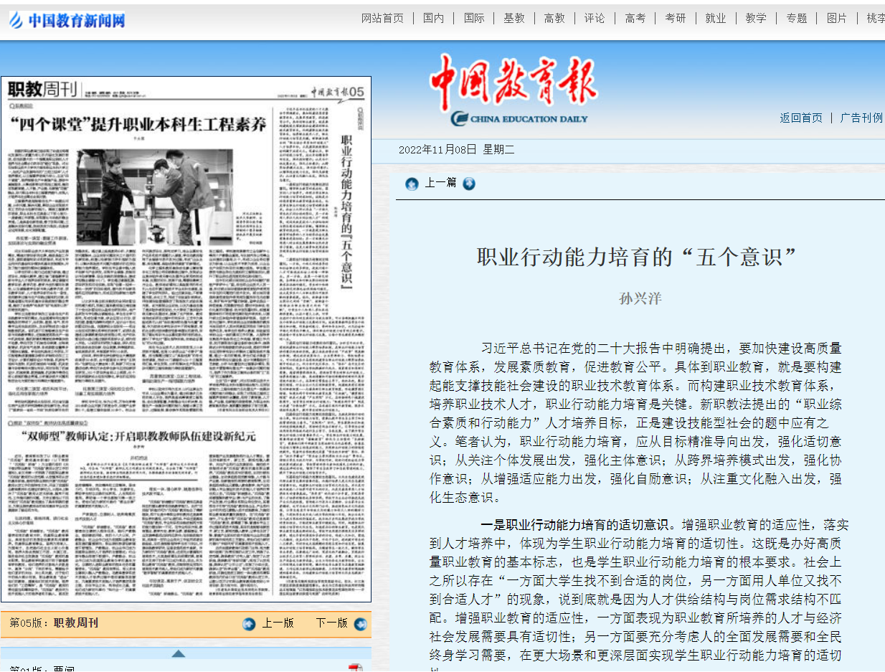885x672 pixels.
Task: Click the 下一版 next page link
Action: pos(332,623)
